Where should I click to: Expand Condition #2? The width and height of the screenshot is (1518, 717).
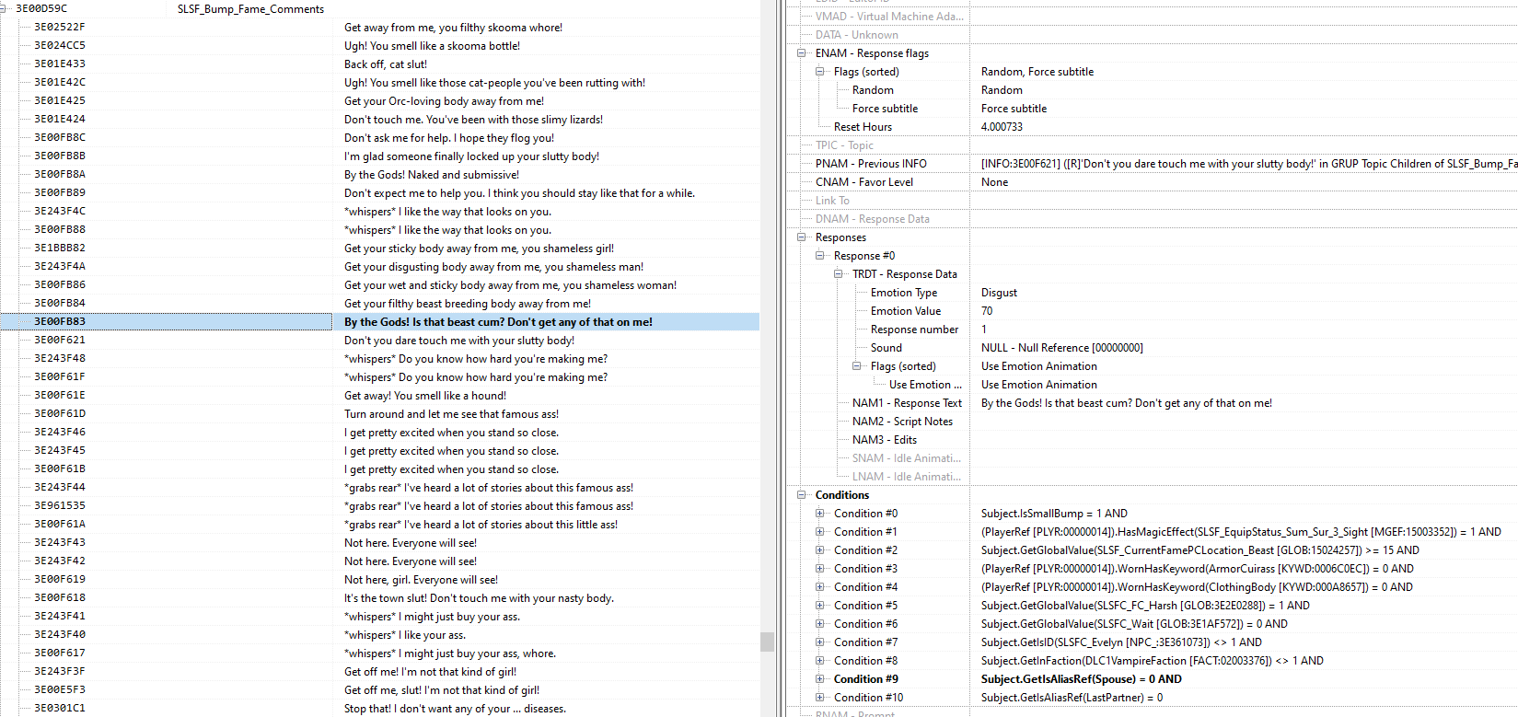[820, 550]
